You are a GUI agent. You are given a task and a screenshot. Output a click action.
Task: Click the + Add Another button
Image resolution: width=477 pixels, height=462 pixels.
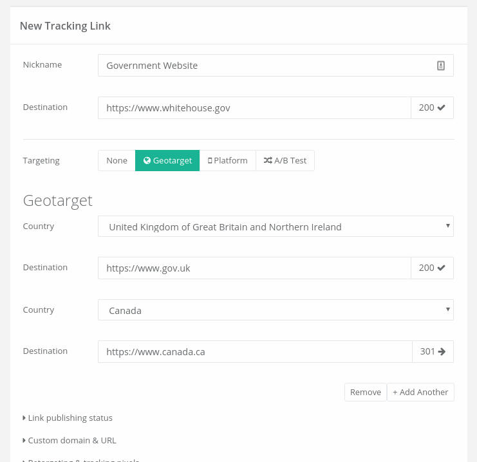[x=420, y=393]
